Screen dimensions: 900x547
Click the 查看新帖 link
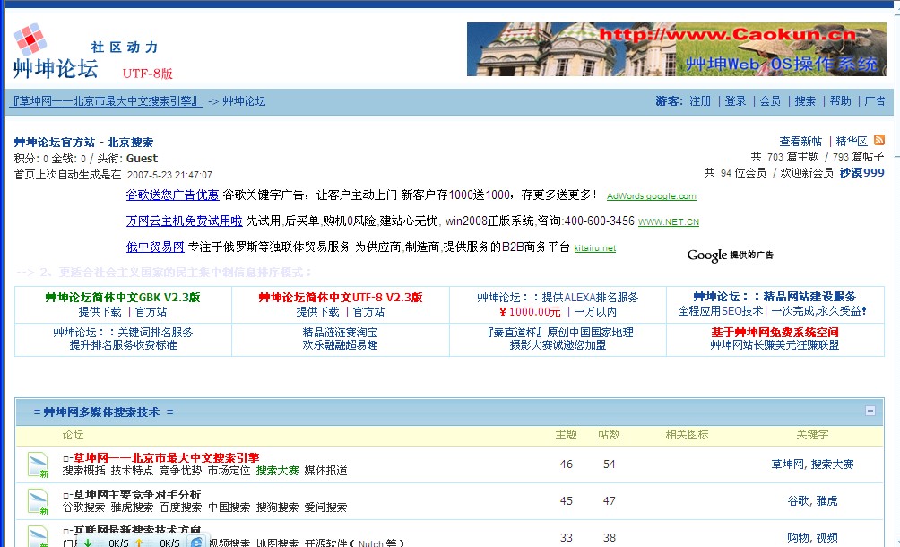800,142
